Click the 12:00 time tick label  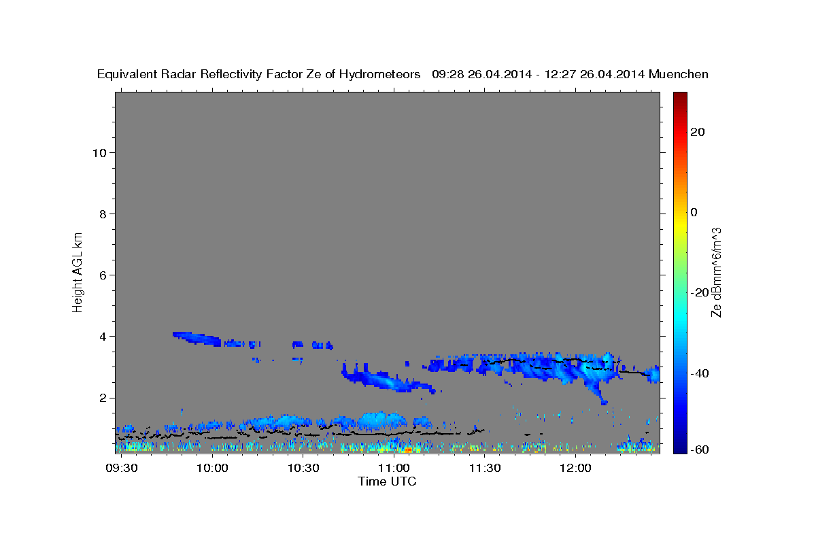pyautogui.click(x=575, y=469)
